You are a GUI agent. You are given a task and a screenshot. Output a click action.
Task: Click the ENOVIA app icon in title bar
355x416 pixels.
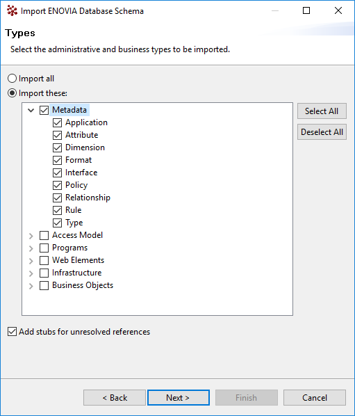[x=12, y=11]
